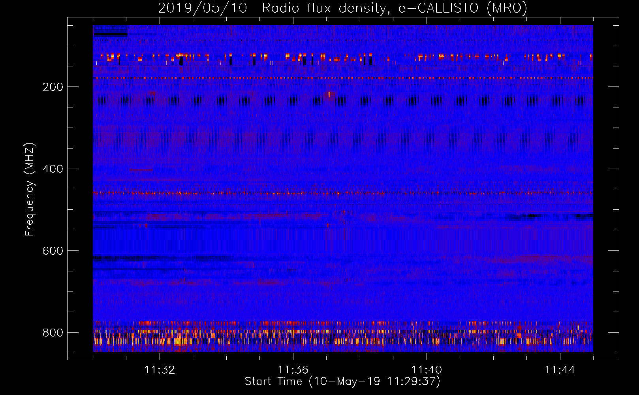Click the 11:36 time tick label
639x395 pixels.
[x=293, y=370]
